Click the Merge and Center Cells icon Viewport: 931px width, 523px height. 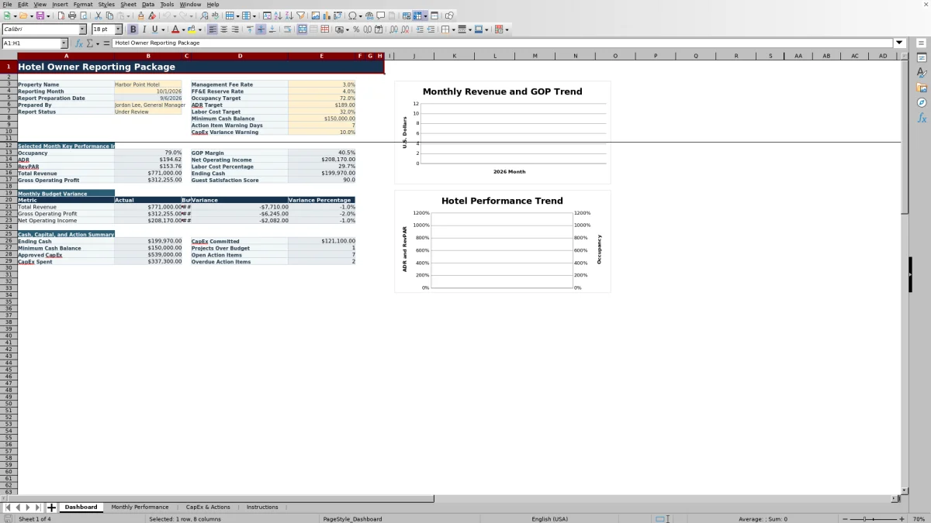[303, 29]
